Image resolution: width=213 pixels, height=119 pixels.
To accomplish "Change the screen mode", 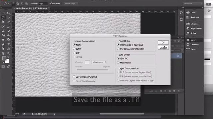I will 9,66.
